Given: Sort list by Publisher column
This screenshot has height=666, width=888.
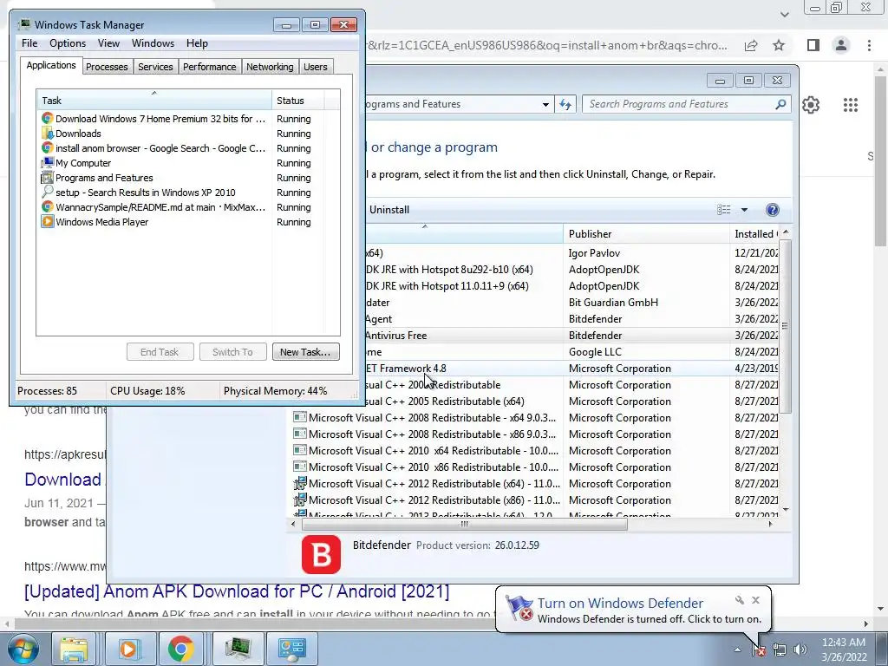Looking at the screenshot, I should (646, 234).
